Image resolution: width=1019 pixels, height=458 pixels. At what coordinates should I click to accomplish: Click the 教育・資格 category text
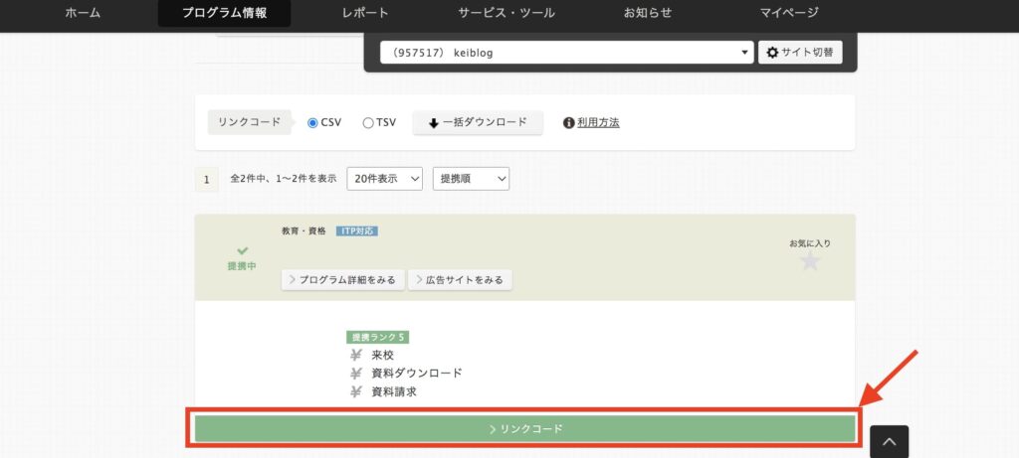point(304,230)
